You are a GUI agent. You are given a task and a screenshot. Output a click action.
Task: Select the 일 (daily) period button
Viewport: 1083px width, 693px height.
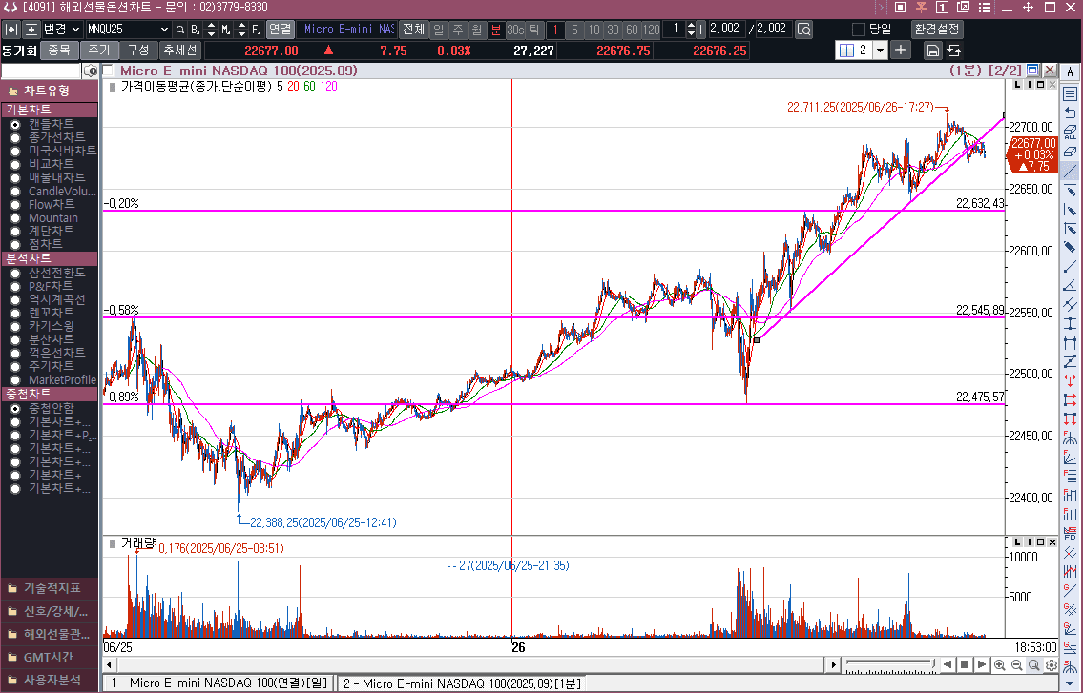tap(439, 30)
